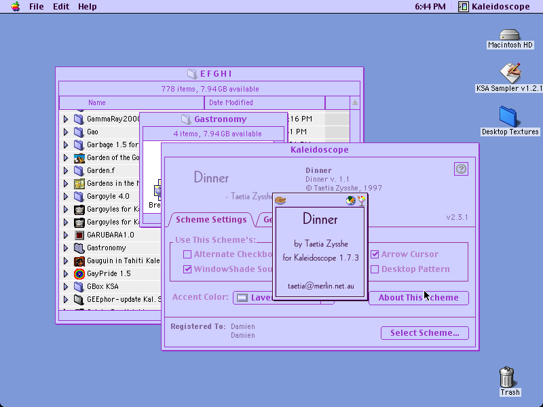Click the GBox KSA folder icon
543x407 pixels.
point(79,286)
